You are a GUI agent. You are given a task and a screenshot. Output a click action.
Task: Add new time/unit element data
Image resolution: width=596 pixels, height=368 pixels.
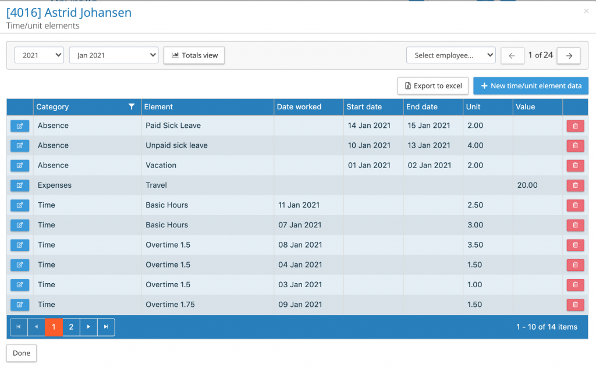[530, 85]
